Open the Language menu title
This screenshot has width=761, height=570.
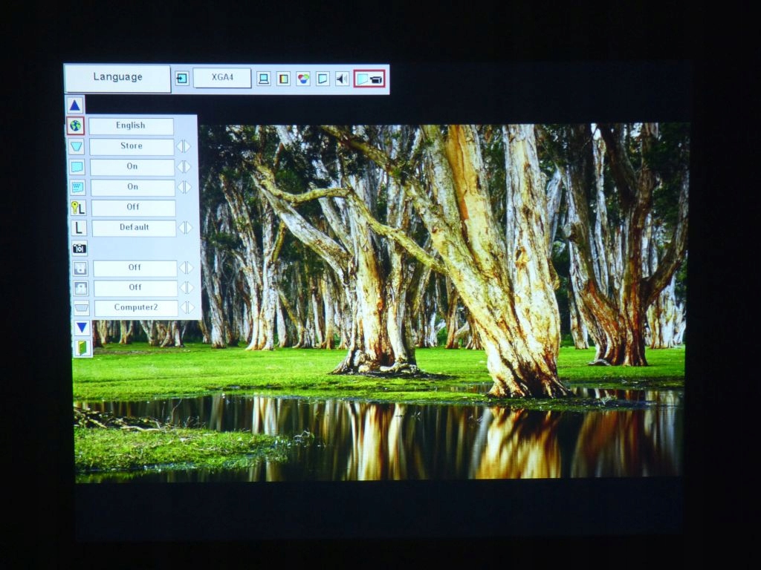pyautogui.click(x=117, y=76)
